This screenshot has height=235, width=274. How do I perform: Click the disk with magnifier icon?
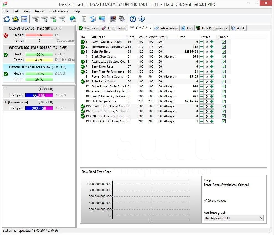(x=62, y=19)
